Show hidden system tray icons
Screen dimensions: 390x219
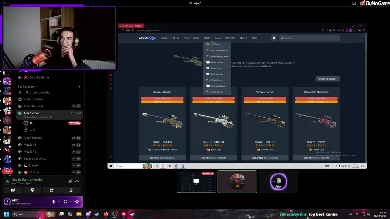coord(350,214)
